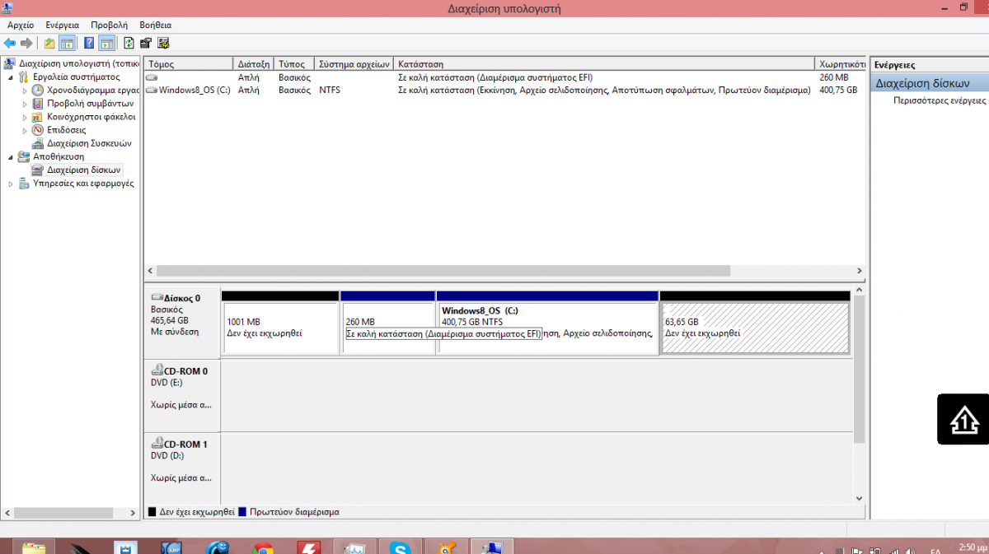The image size is (989, 554).
Task: Refresh the disk list with green arrows icon
Action: [x=129, y=43]
